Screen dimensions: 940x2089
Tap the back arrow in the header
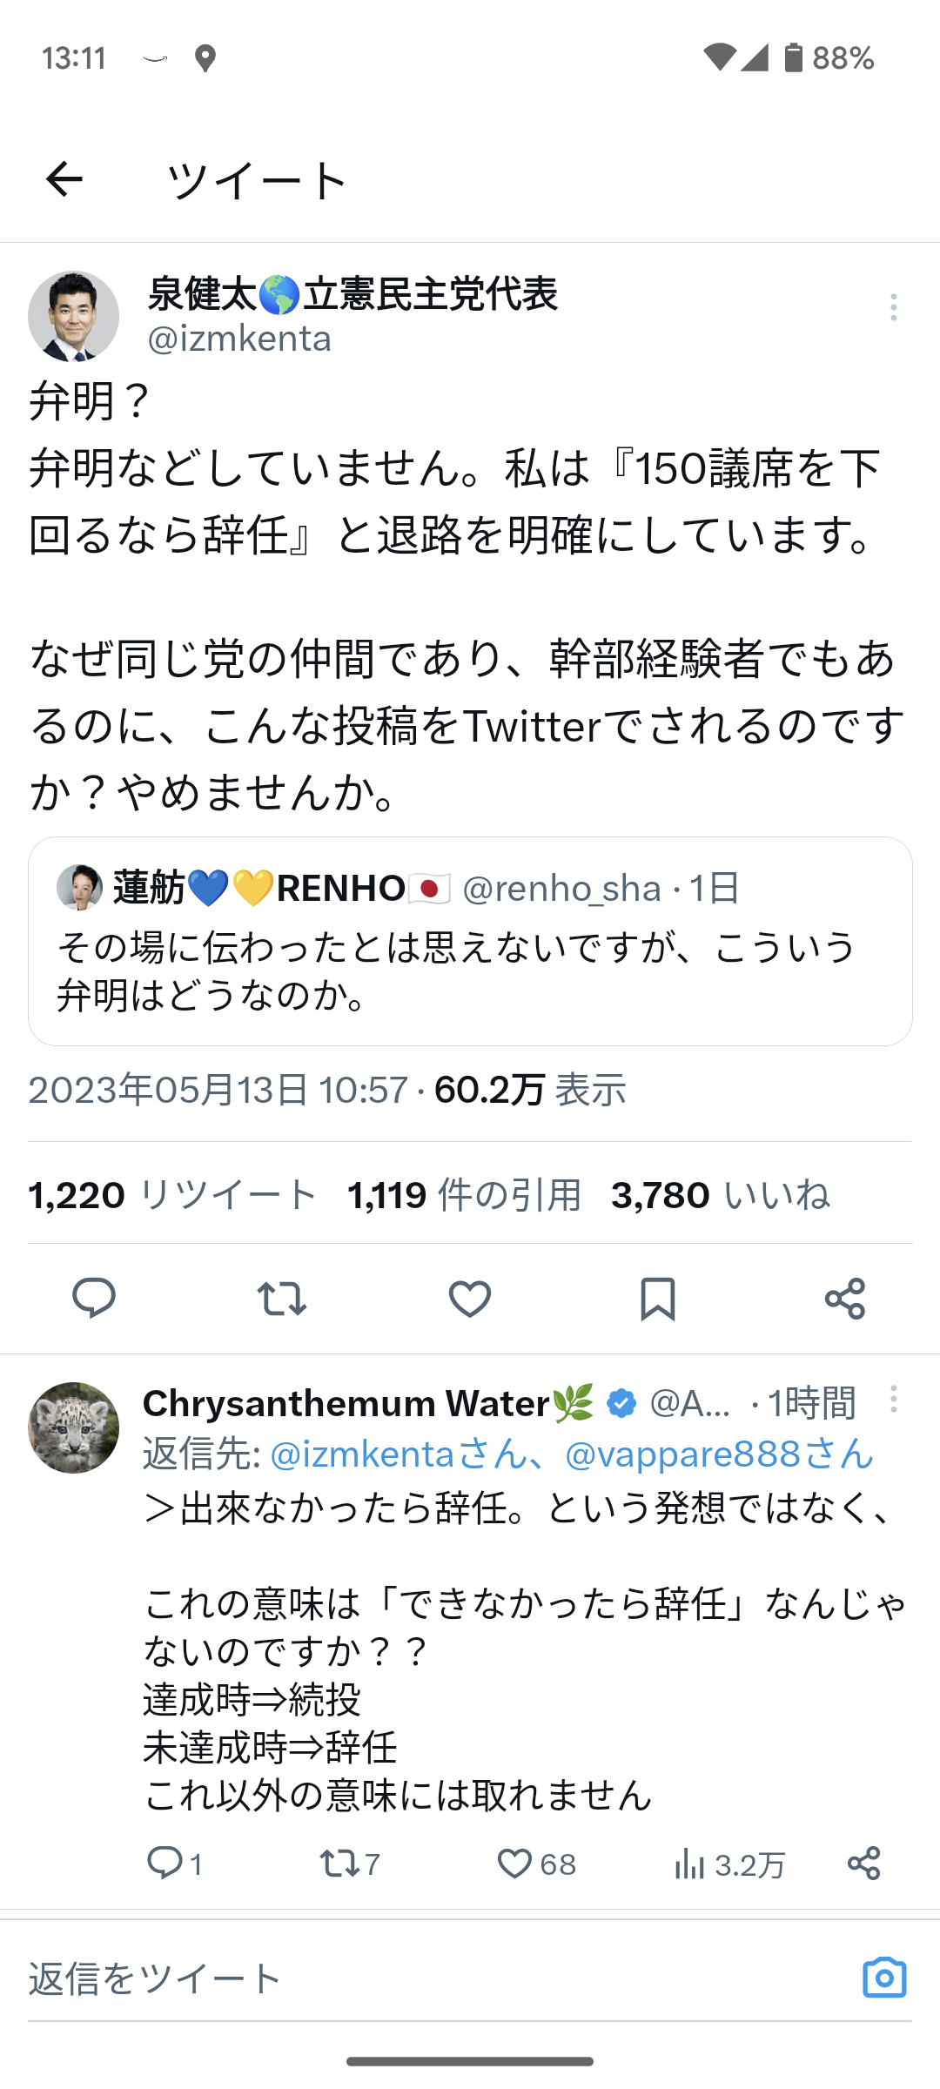(64, 180)
